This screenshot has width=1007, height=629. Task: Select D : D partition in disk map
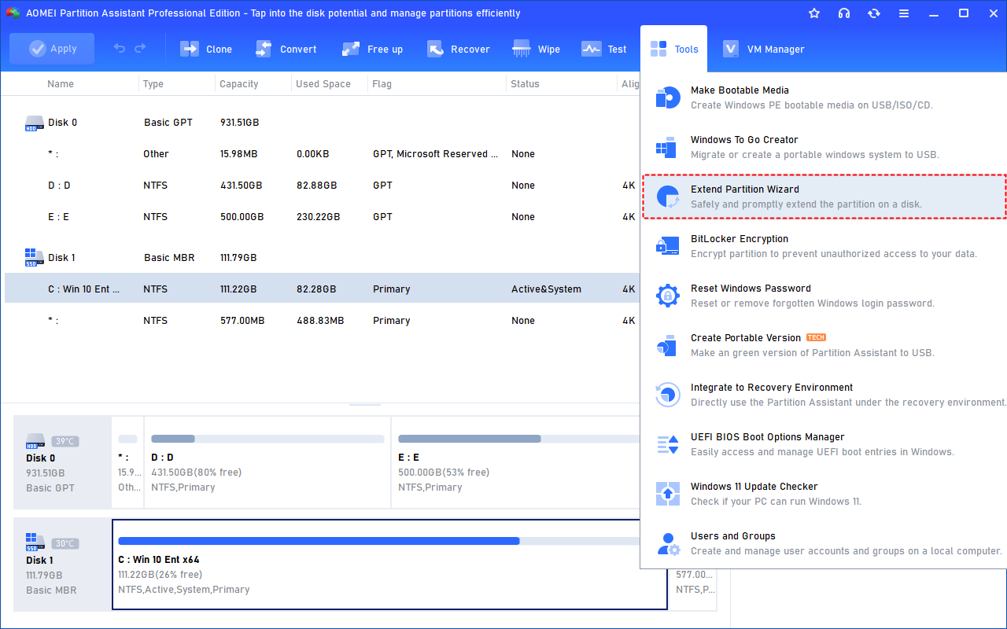(x=267, y=462)
